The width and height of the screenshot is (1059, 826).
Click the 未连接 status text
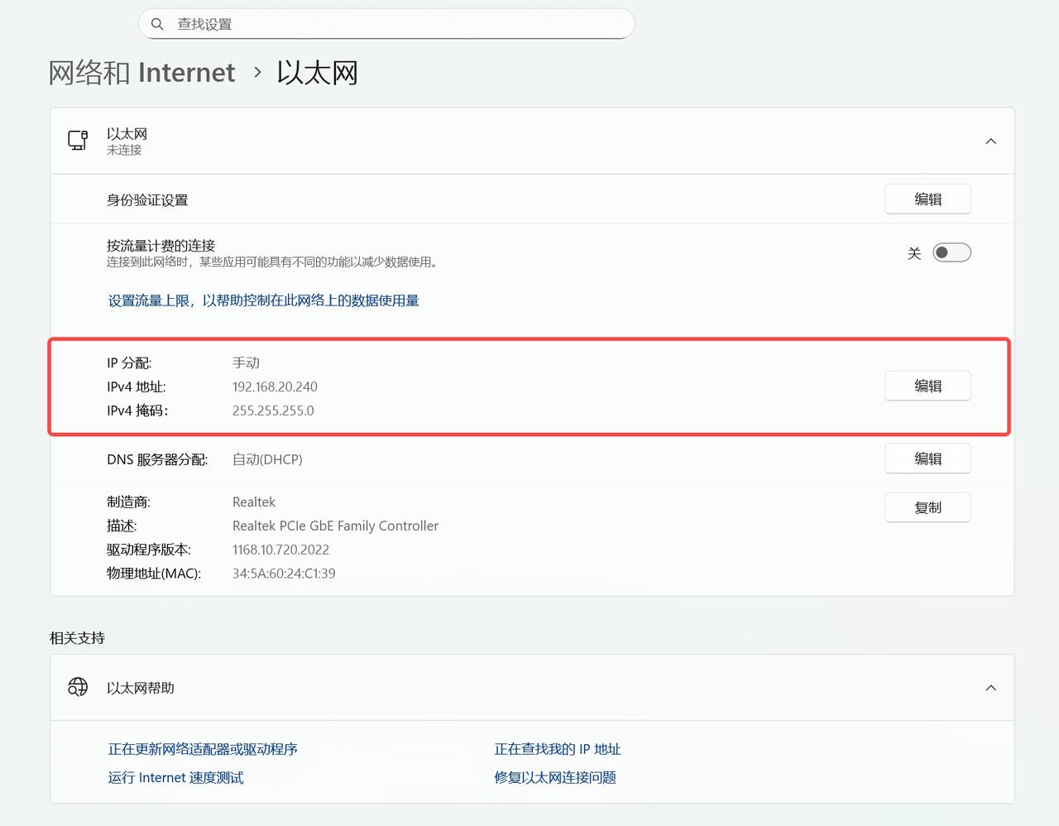[x=124, y=150]
